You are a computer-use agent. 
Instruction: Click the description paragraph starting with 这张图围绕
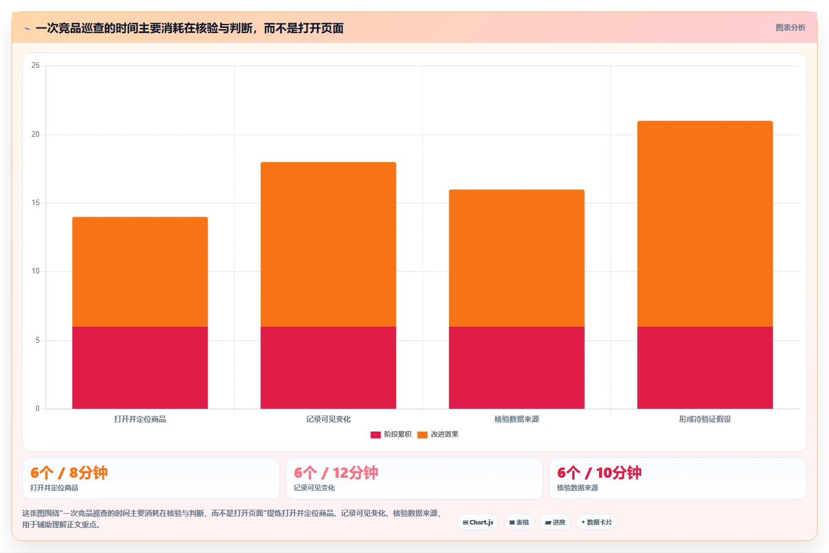232,519
